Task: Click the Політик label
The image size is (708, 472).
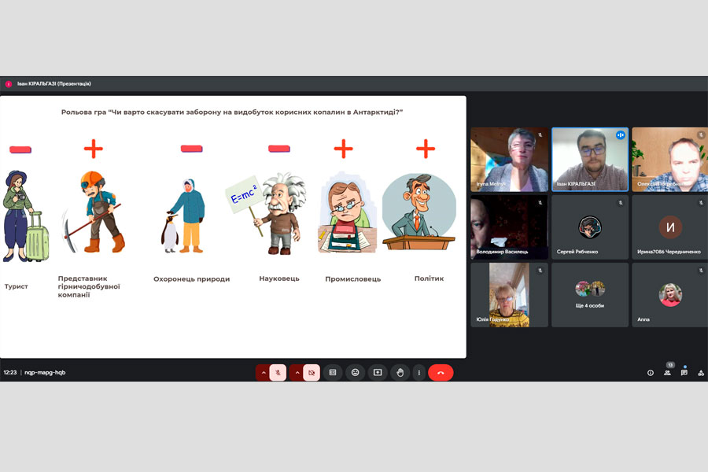Action: tap(429, 278)
